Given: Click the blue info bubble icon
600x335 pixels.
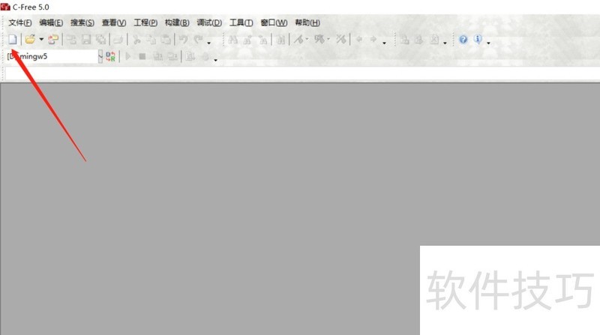Looking at the screenshot, I should (x=478, y=39).
